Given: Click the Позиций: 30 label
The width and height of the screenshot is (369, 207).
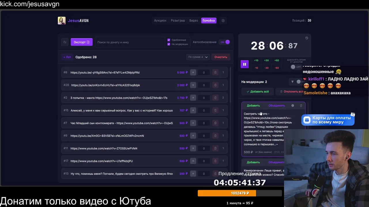Looking at the screenshot, I should coord(302,20).
